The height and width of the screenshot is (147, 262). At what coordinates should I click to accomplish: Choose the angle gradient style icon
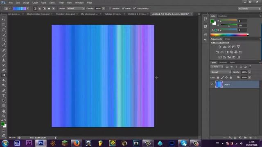[44, 9]
